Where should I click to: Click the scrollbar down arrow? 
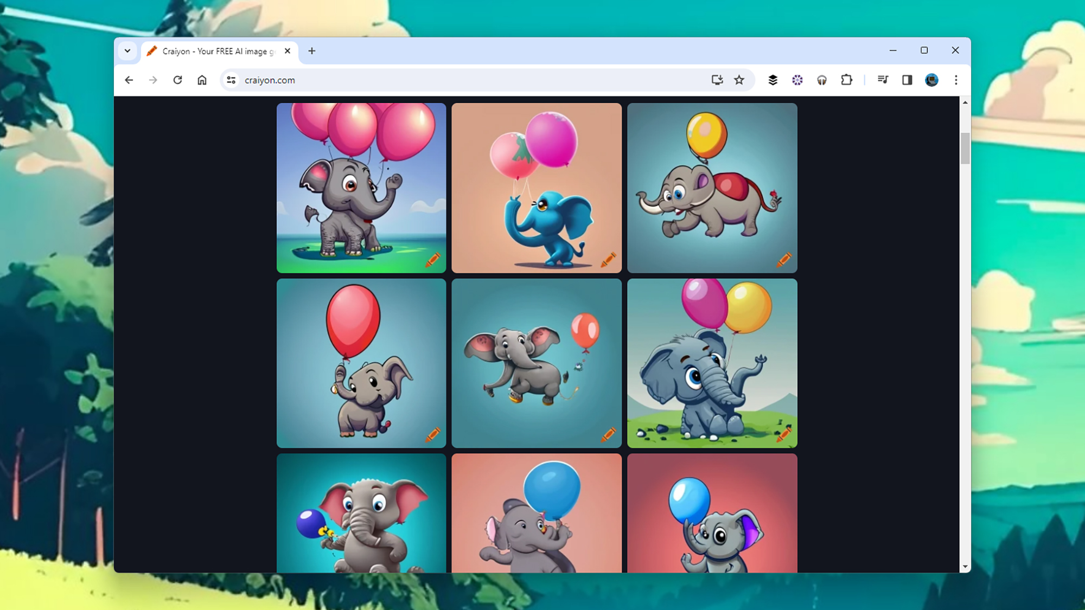point(965,567)
